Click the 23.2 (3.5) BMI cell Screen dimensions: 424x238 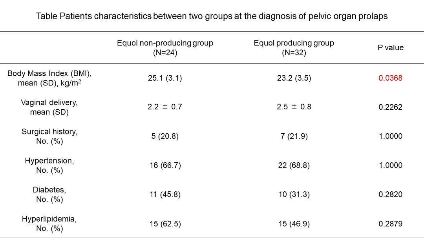[294, 78]
